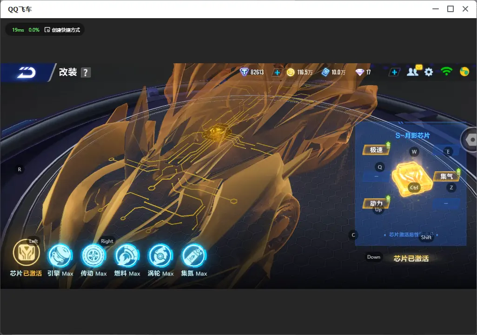Select the 涡轮 turbo upgrade icon

click(160, 256)
